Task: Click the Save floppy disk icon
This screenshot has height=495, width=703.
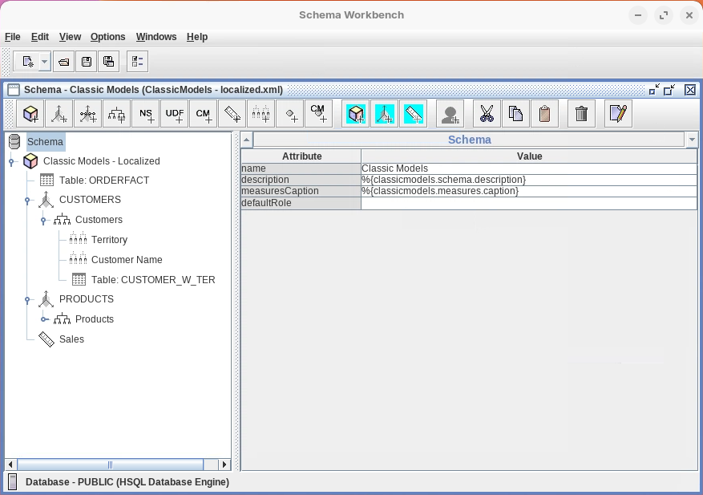Action: point(87,61)
